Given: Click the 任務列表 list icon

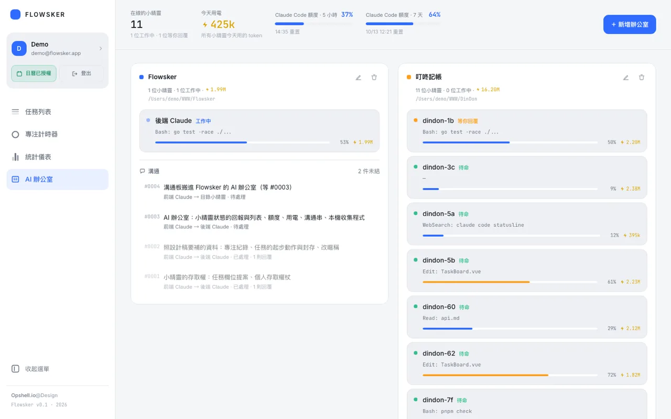Looking at the screenshot, I should pyautogui.click(x=15, y=112).
